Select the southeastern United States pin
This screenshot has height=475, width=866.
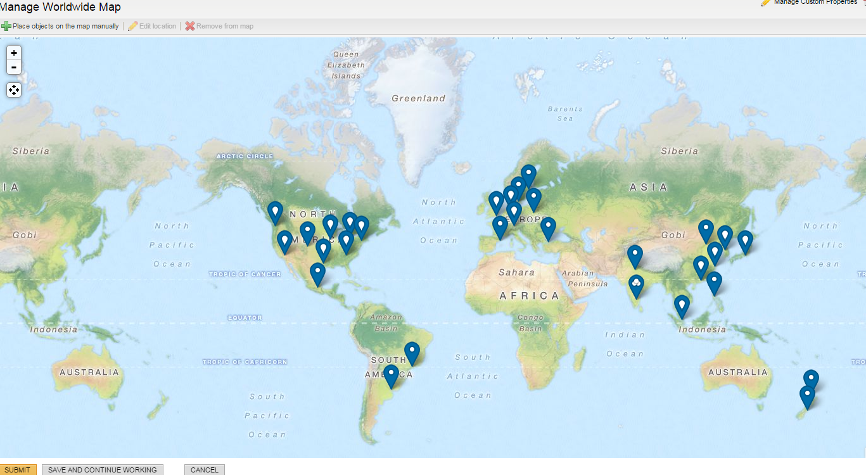346,243
